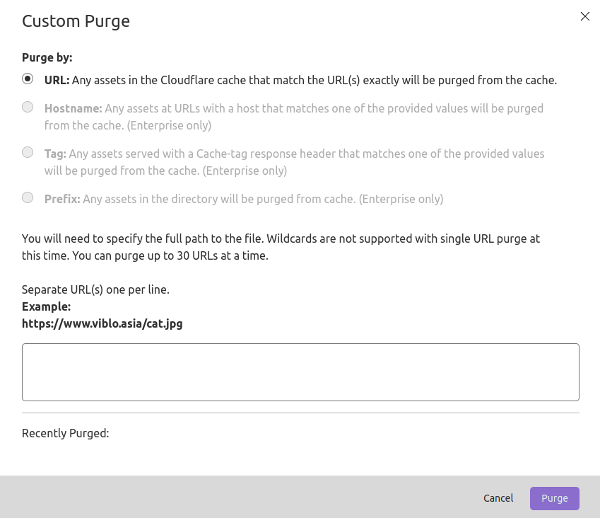Click the example URL viblo.asia/cat.jpg
Viewport: 600px width, 518px height.
coord(102,324)
